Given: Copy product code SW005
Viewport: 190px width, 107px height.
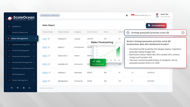Looking at the screenshot, I should click(x=49, y=73).
